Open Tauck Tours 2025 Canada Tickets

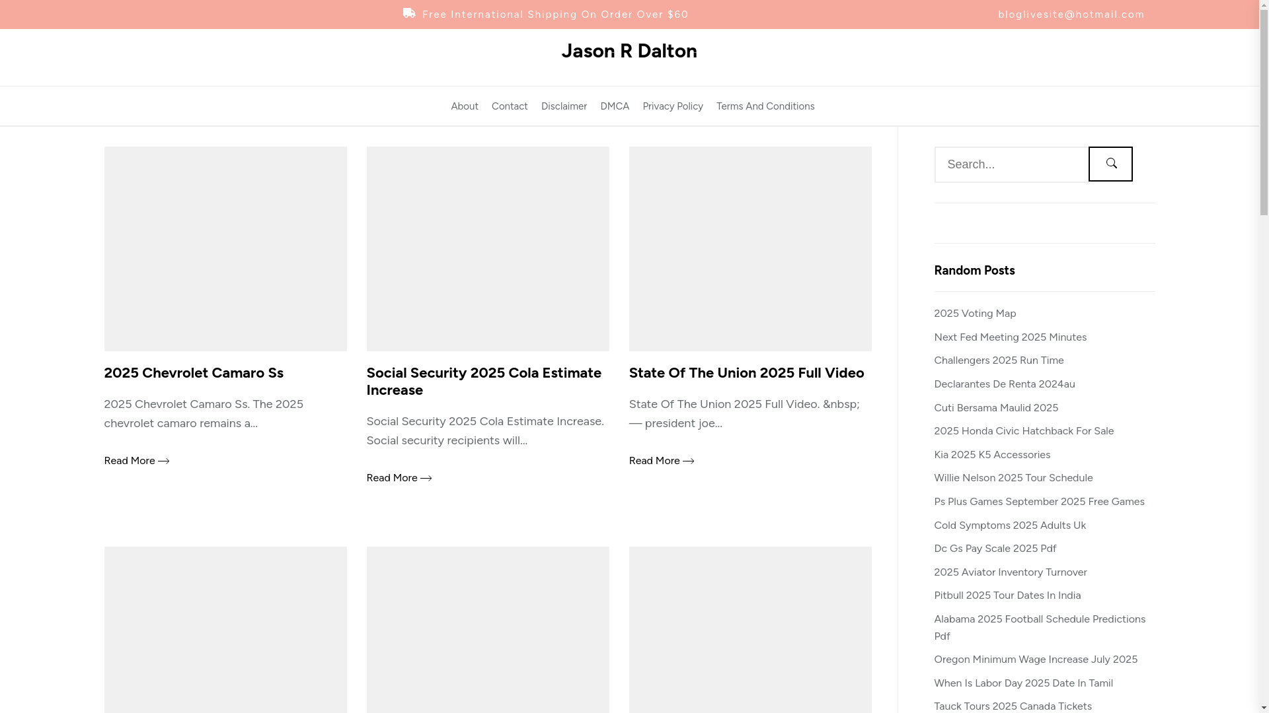pyautogui.click(x=1013, y=706)
